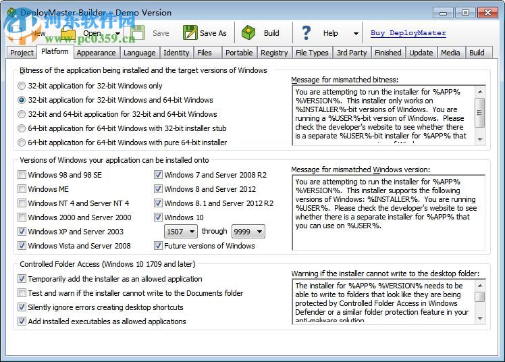Open the Help dropdown arrow
Screen dimensions: 505x362
click(x=356, y=34)
